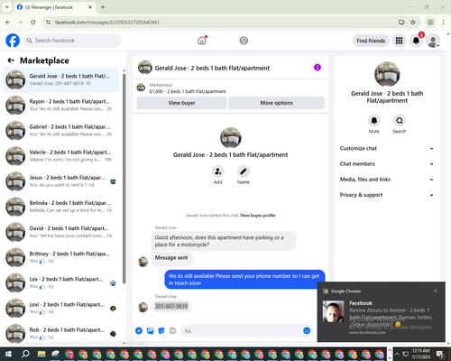Click the install app icon in address bar
This screenshot has height=361, width=451.
tap(401, 22)
